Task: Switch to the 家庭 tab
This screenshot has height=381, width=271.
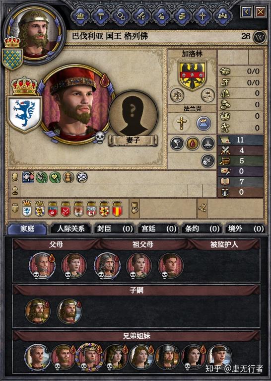Action: [x=27, y=229]
